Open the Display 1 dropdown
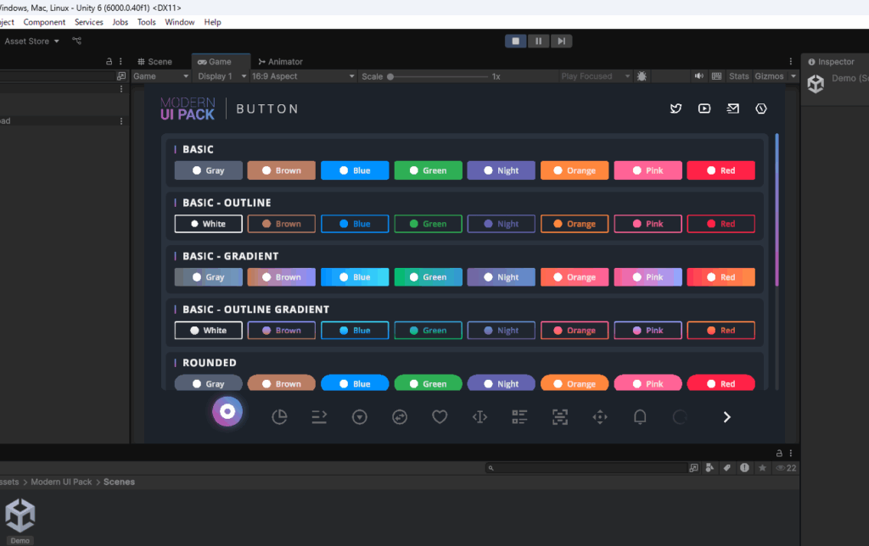869x546 pixels. (221, 76)
